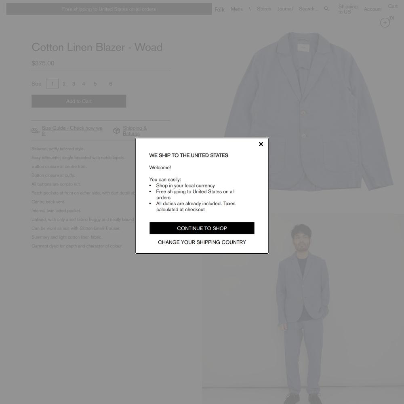404x404 pixels.
Task: Click the size guide tape measure icon
Action: point(35,130)
